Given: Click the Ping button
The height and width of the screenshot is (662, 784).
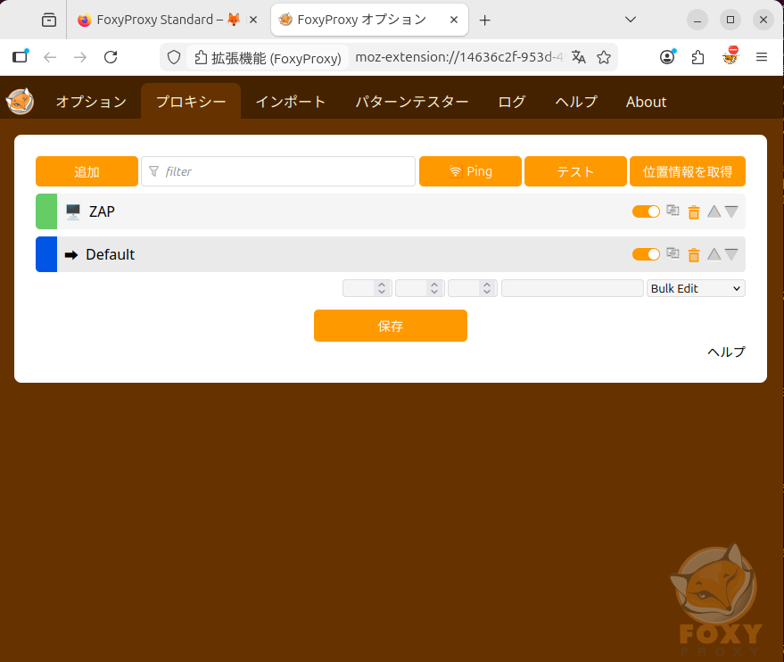Looking at the screenshot, I should coord(470,171).
